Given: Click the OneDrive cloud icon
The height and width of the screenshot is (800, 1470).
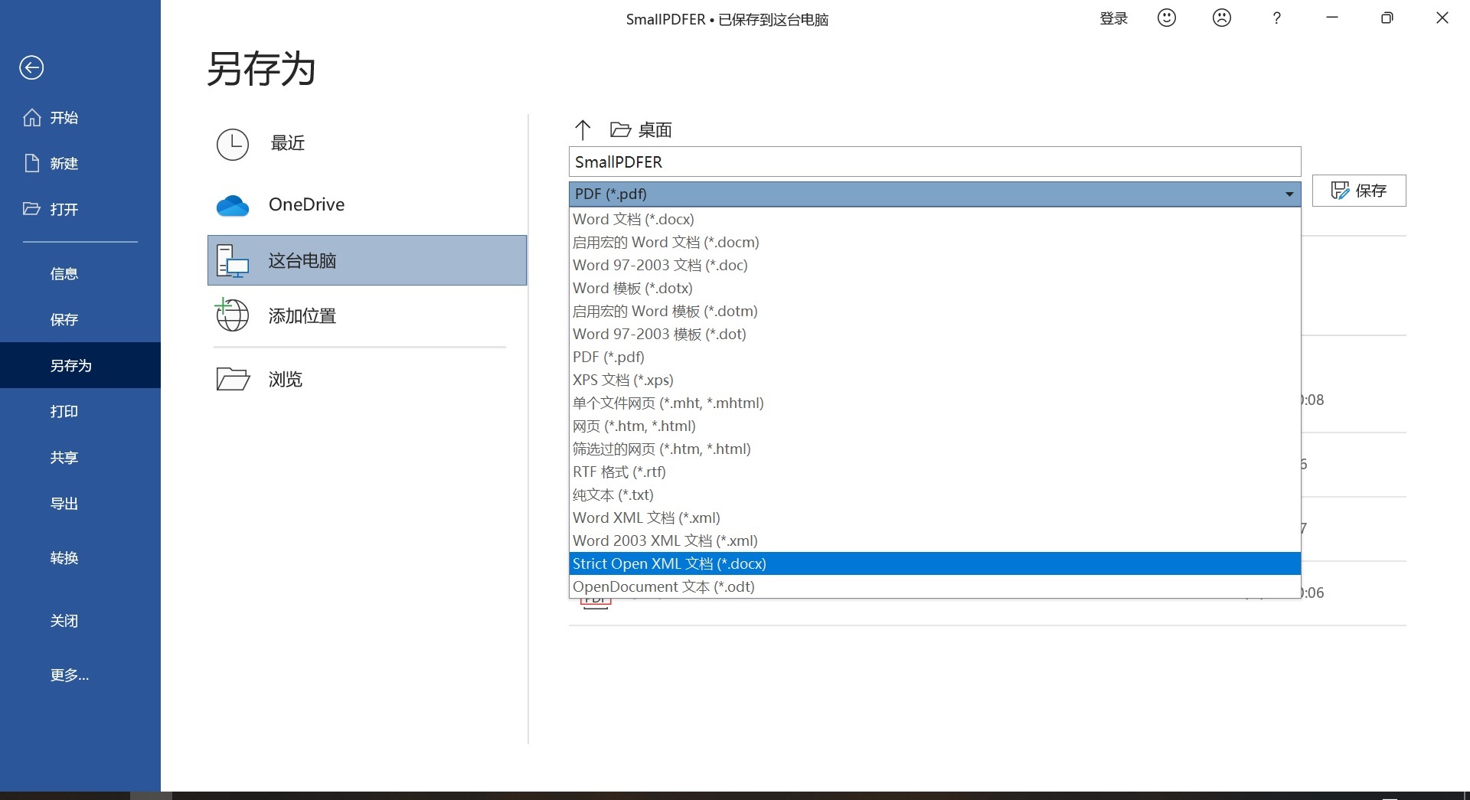Looking at the screenshot, I should pos(233,205).
